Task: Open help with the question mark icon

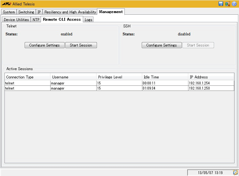Action: 234,4
